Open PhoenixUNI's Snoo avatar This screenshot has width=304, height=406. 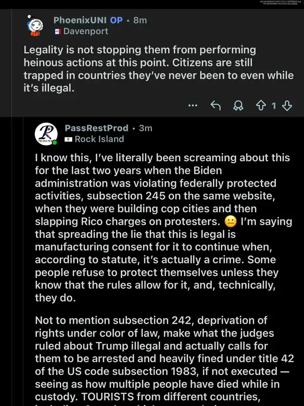pyautogui.click(x=36, y=26)
